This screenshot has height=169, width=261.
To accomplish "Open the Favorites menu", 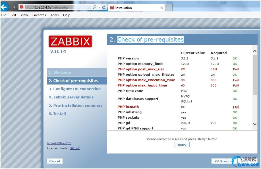I will click(x=39, y=15).
